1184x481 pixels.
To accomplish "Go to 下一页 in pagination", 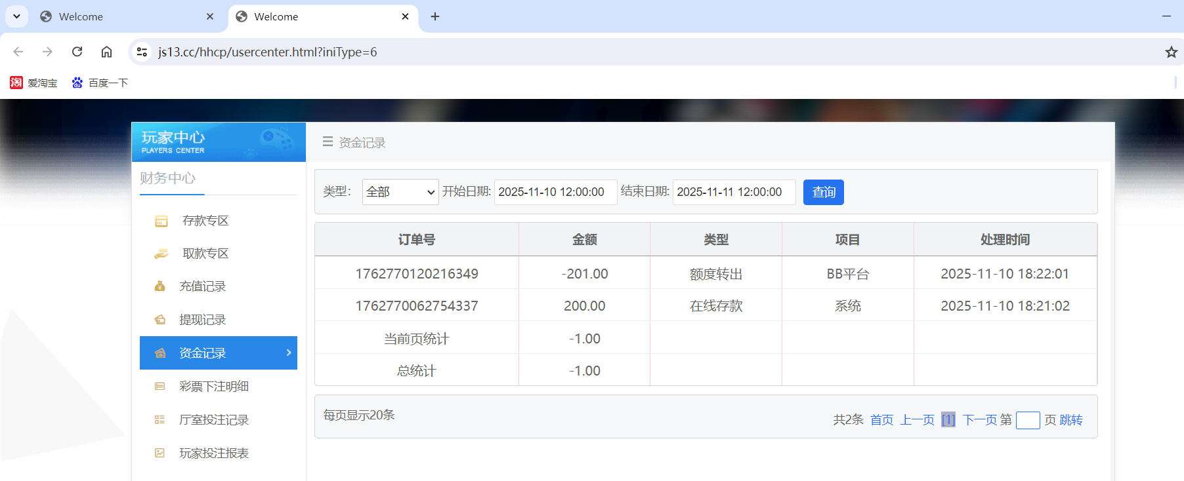I will (x=980, y=420).
